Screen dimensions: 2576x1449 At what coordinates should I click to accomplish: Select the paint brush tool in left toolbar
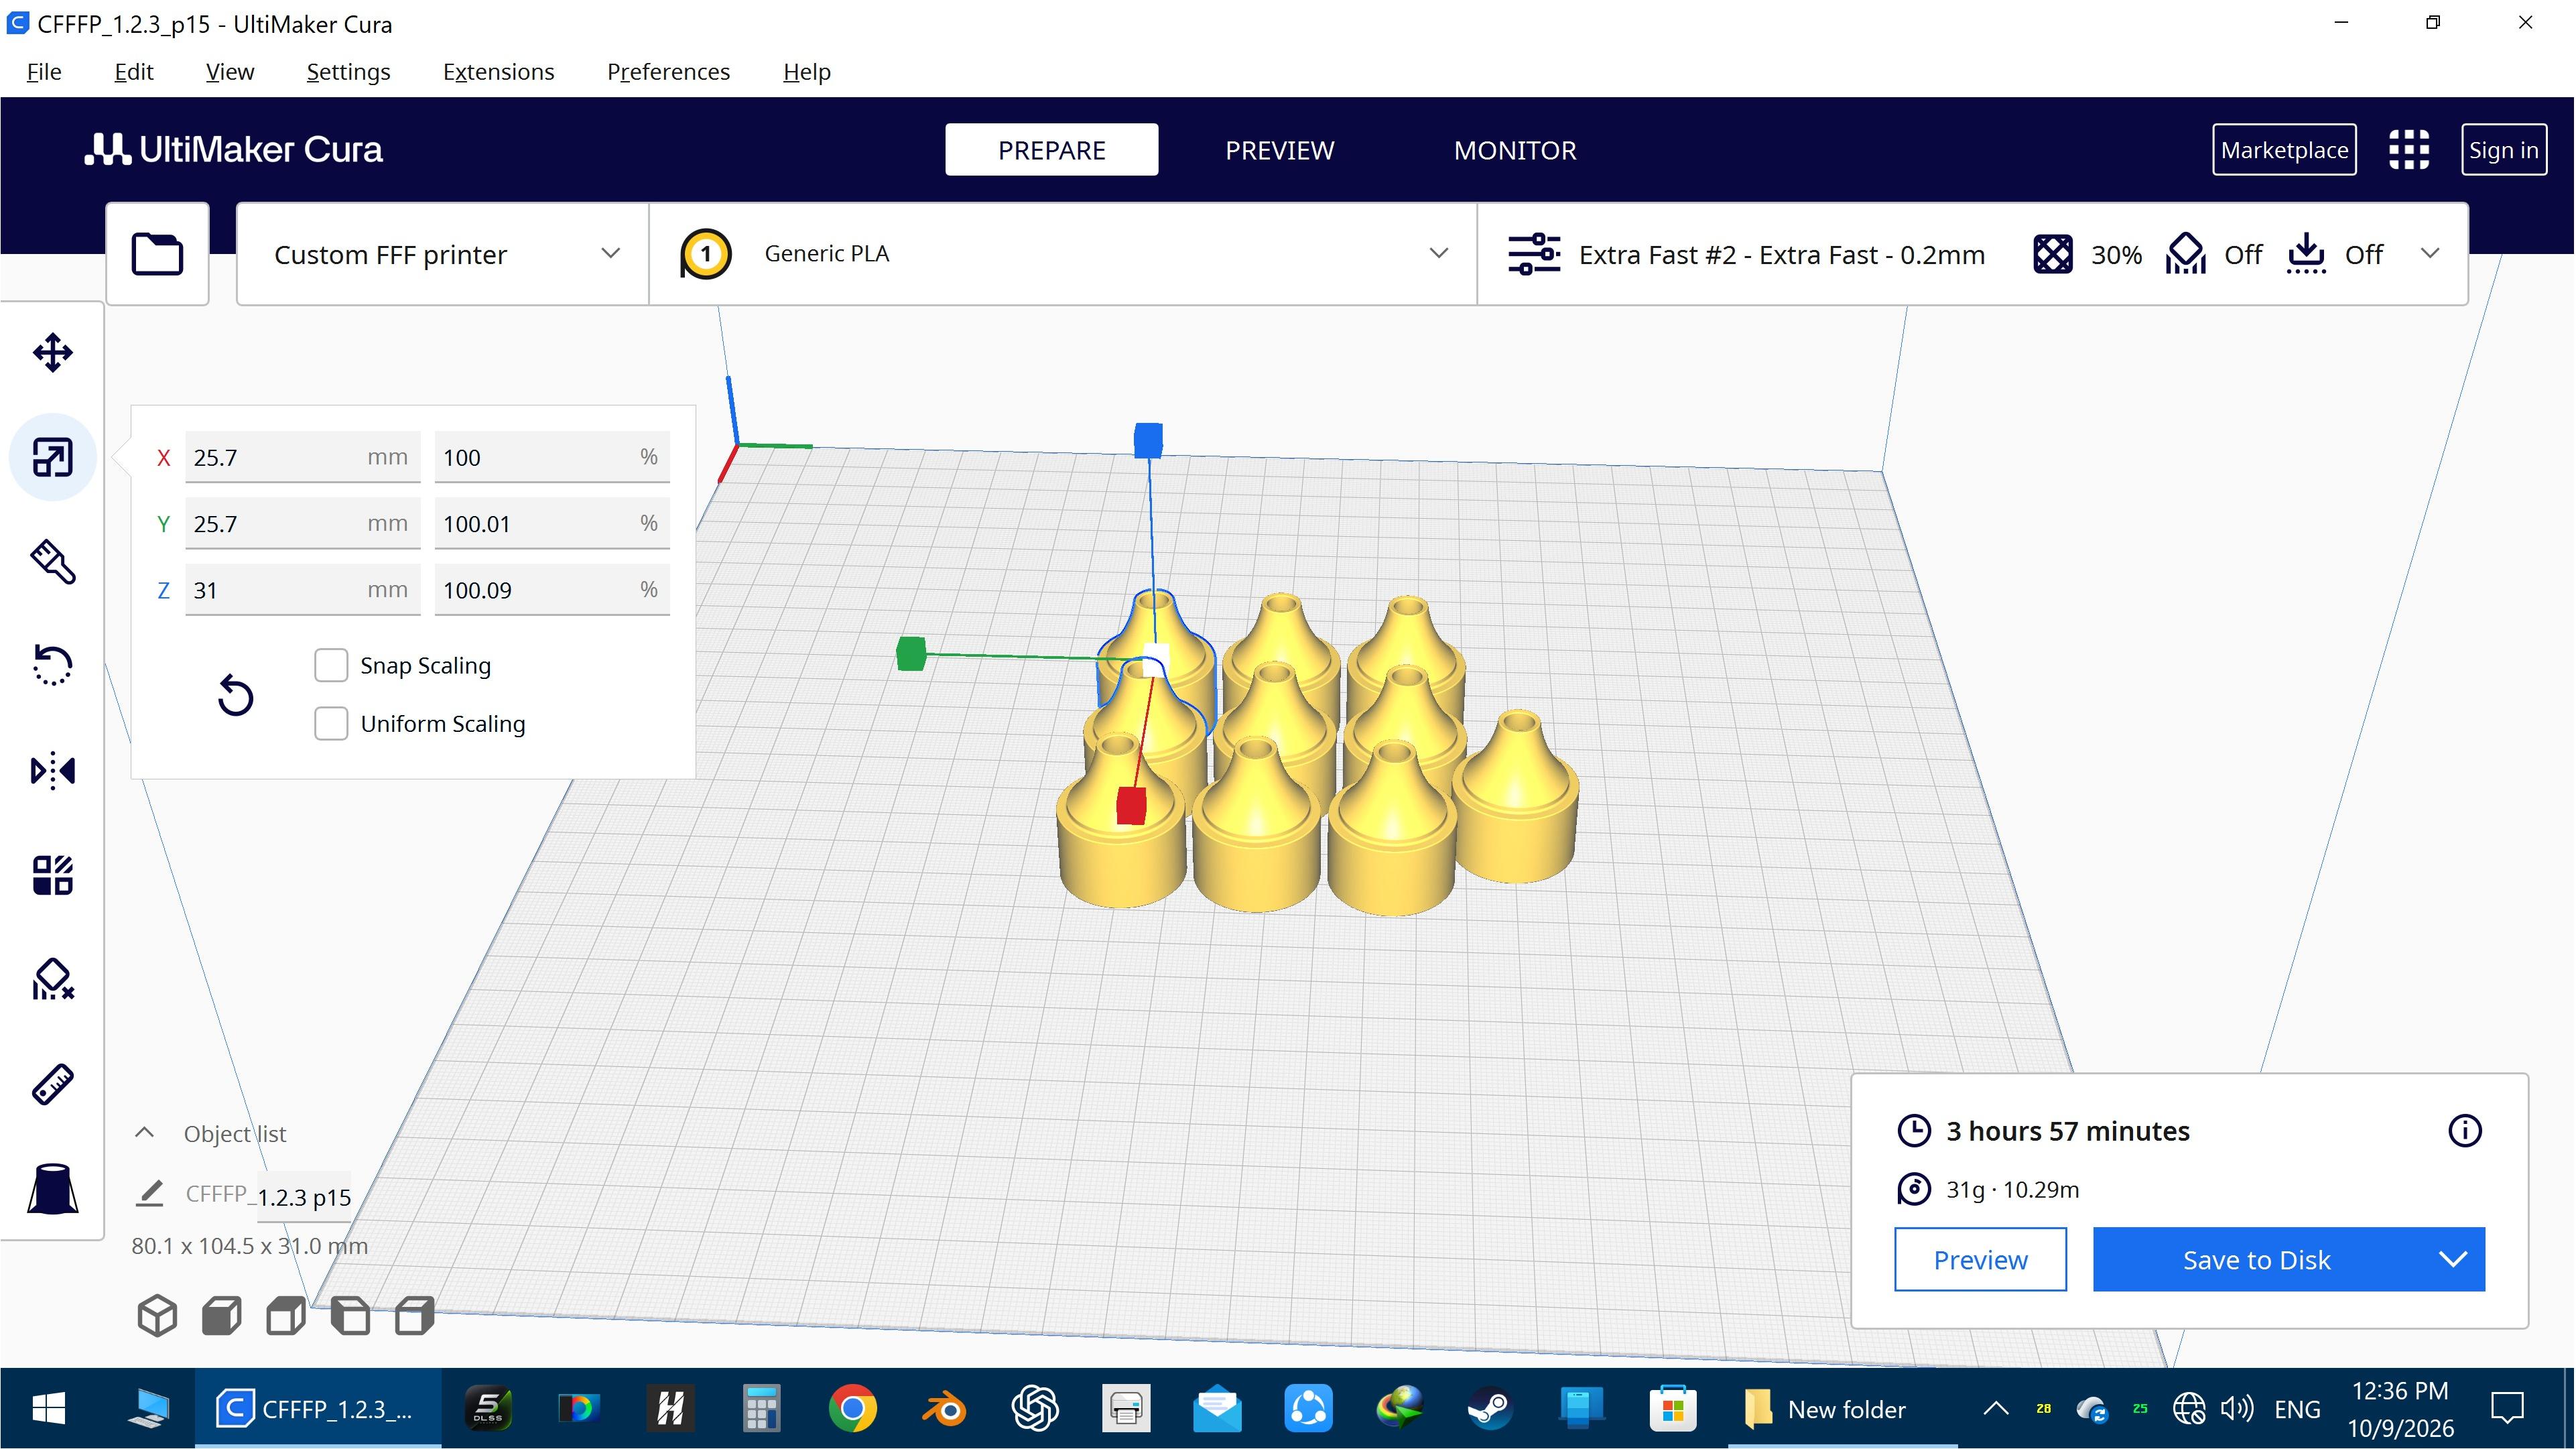[52, 562]
